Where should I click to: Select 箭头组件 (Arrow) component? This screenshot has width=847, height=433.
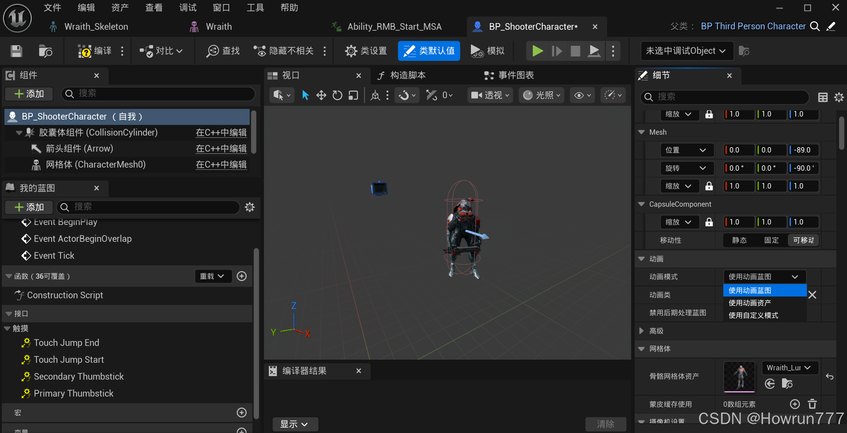(x=79, y=148)
